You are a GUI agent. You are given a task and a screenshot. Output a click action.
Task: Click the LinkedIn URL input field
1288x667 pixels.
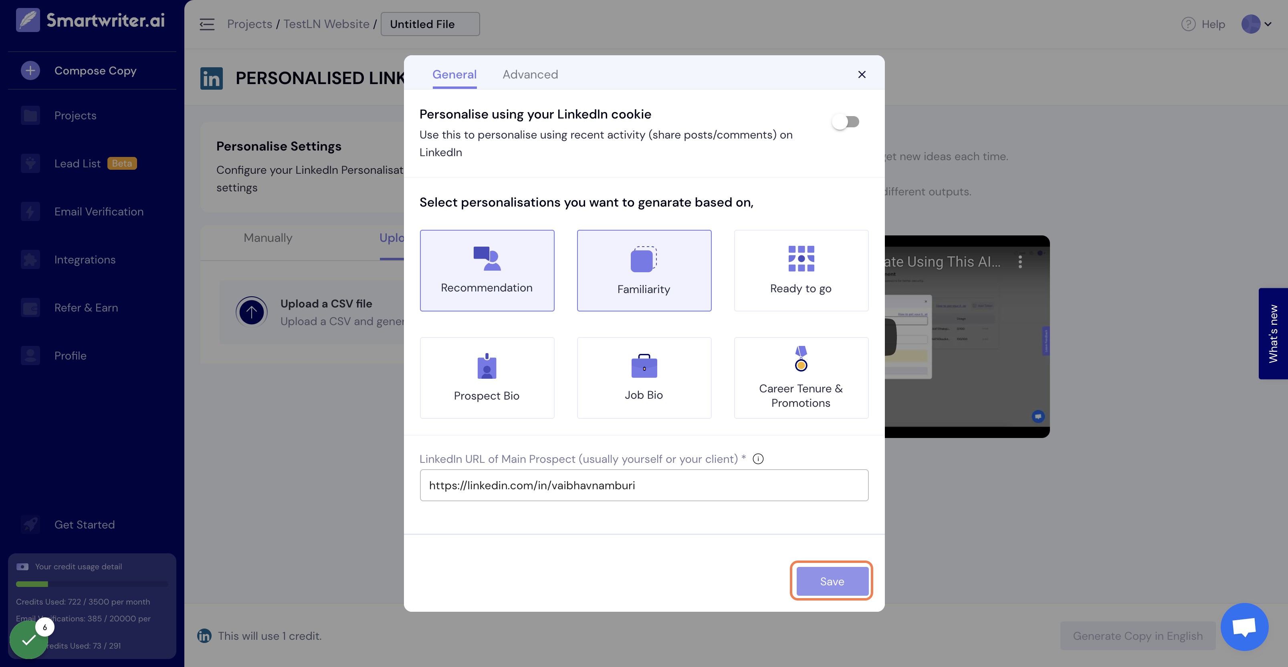point(644,485)
